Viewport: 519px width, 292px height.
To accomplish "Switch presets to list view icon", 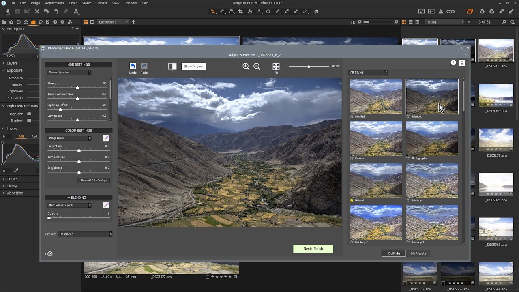I will pyautogui.click(x=462, y=63).
